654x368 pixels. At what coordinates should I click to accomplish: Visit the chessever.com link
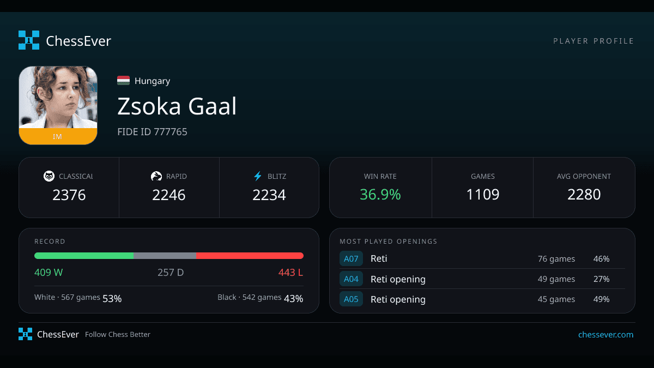coord(605,335)
